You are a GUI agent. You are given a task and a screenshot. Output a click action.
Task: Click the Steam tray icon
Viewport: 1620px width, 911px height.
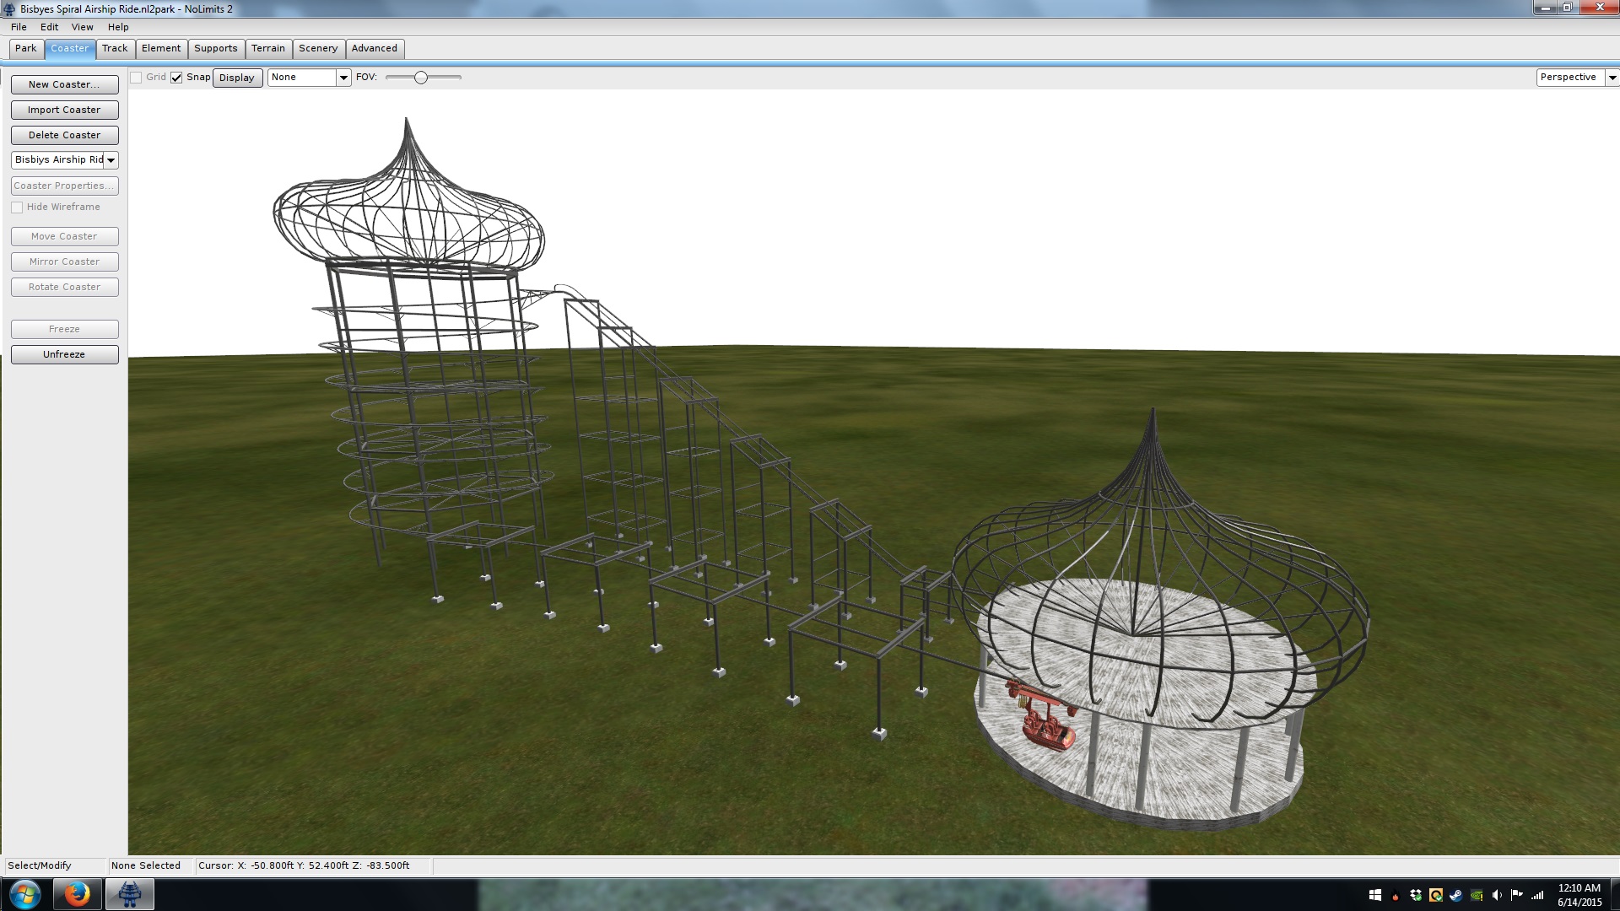click(1456, 895)
